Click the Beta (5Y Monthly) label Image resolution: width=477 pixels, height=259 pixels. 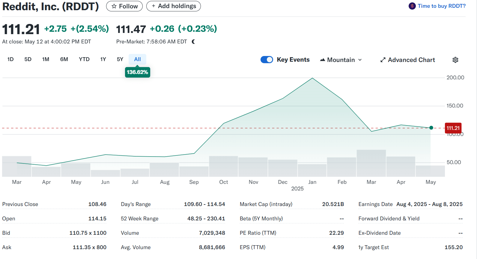pyautogui.click(x=261, y=219)
